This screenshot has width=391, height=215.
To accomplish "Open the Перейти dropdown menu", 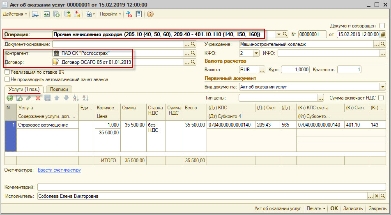I will click(x=110, y=14).
